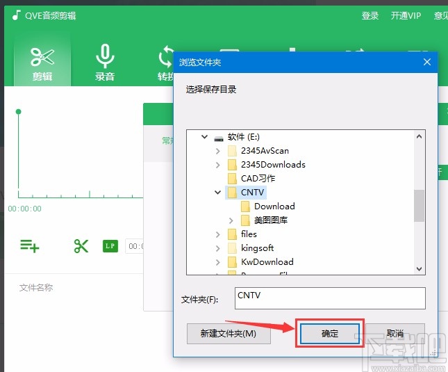Select the Download subfolder label

click(274, 206)
